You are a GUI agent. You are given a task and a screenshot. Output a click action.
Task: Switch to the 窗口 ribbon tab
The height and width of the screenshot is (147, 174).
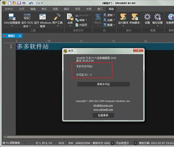(x=100, y=9)
